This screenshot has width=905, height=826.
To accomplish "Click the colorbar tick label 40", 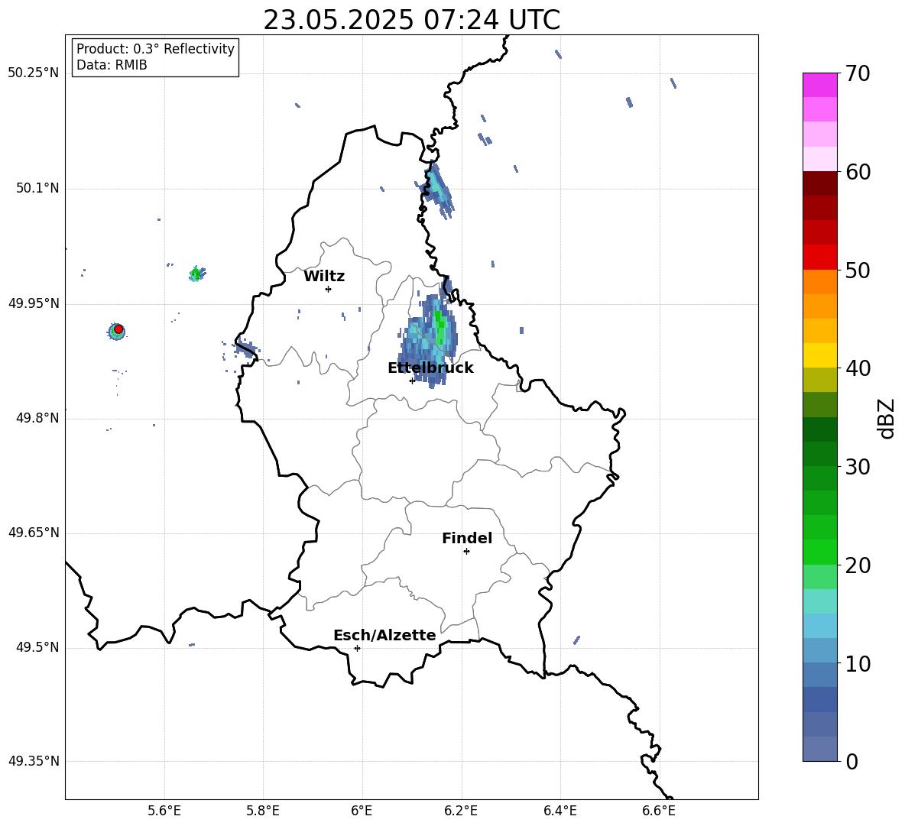I will pyautogui.click(x=858, y=368).
